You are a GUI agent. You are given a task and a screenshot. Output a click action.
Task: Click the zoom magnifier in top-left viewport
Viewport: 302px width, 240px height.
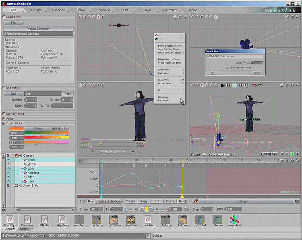coord(185,17)
